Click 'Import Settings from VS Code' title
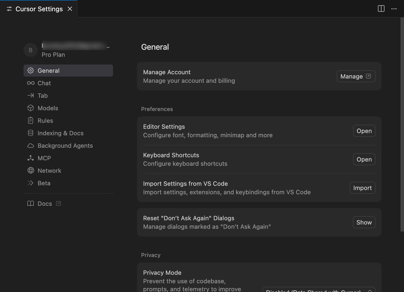Viewport: 404px width, 292px height. [186, 183]
